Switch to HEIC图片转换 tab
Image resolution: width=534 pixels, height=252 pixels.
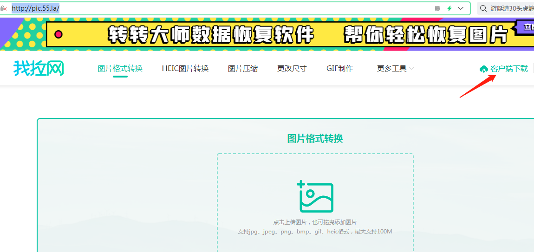[185, 68]
